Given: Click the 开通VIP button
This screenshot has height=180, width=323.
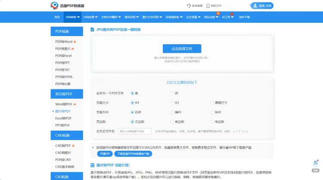Looking at the screenshot, I should tap(103, 153).
